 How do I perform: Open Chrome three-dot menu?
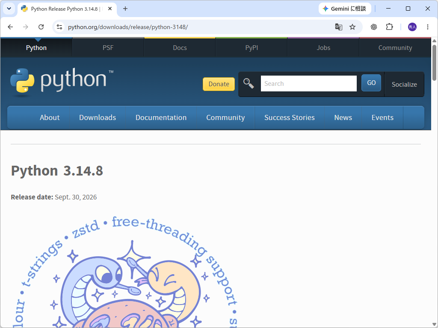point(428,27)
